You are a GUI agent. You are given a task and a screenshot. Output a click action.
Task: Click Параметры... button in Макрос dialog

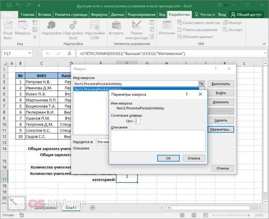[x=221, y=130]
